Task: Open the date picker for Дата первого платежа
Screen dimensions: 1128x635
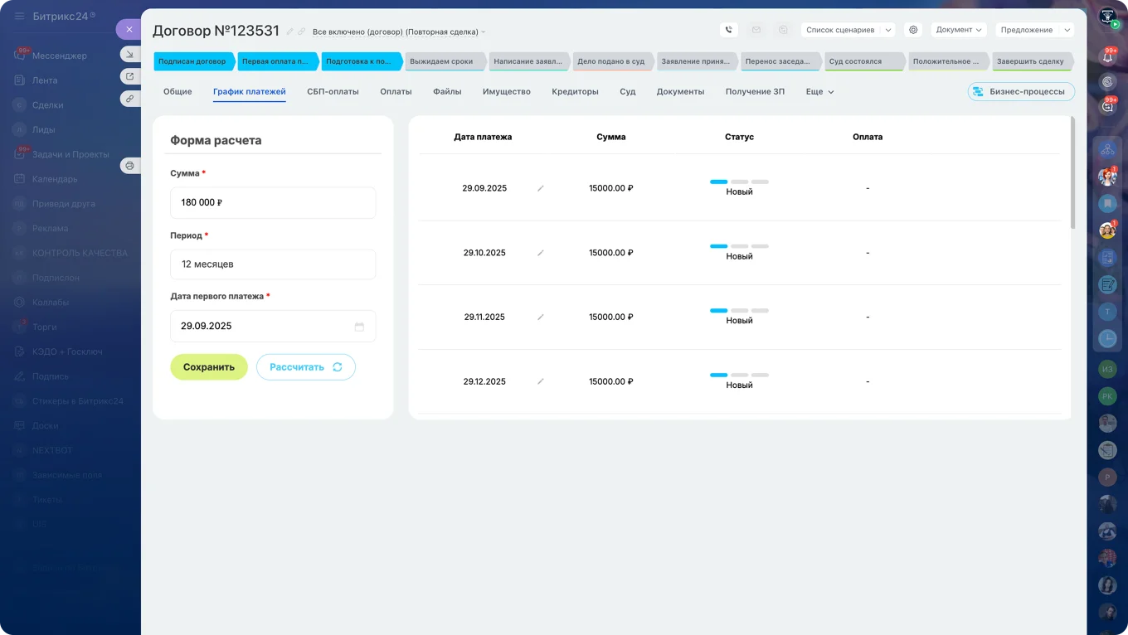Action: [x=360, y=326]
